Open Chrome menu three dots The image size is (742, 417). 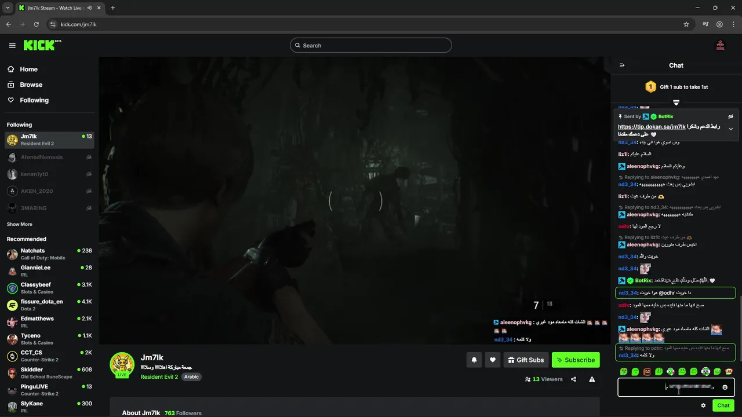tap(733, 24)
